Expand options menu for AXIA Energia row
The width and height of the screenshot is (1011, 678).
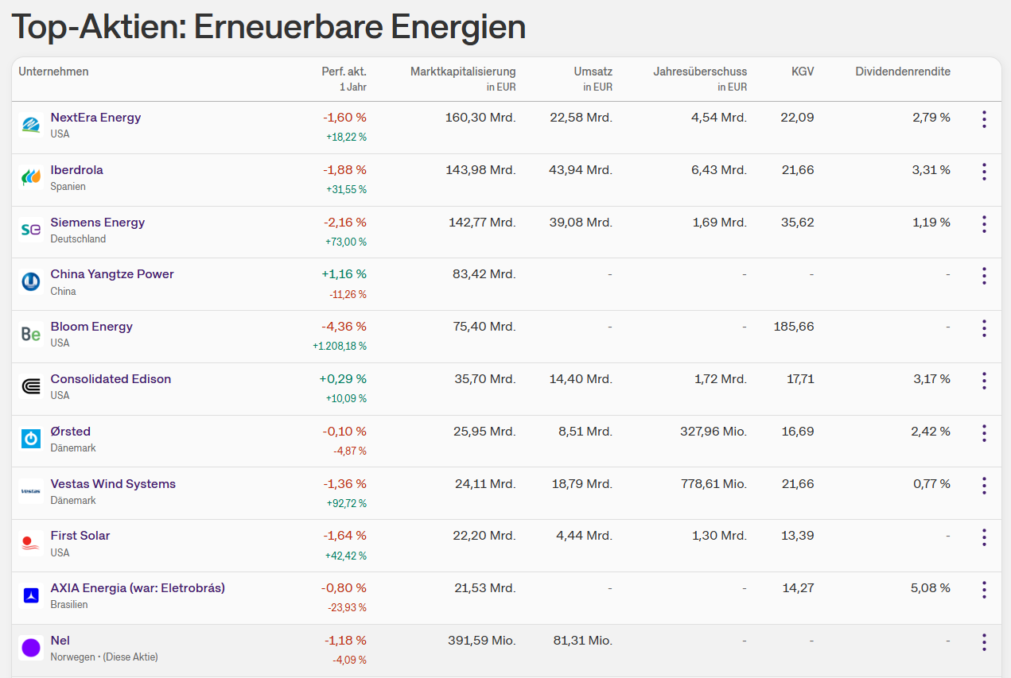tap(984, 590)
